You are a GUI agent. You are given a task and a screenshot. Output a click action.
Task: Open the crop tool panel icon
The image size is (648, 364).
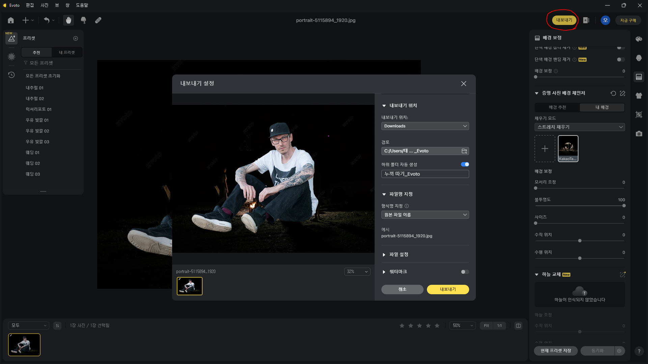point(639,115)
